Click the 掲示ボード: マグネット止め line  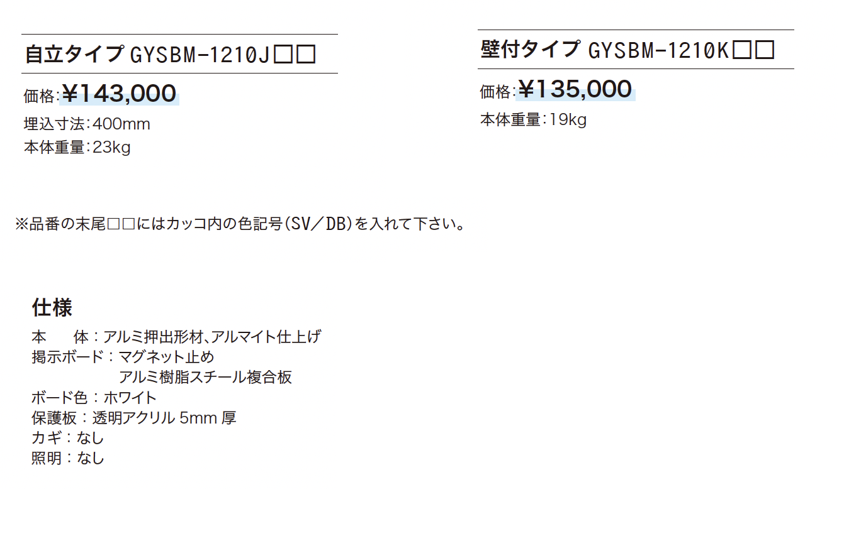pyautogui.click(x=123, y=357)
